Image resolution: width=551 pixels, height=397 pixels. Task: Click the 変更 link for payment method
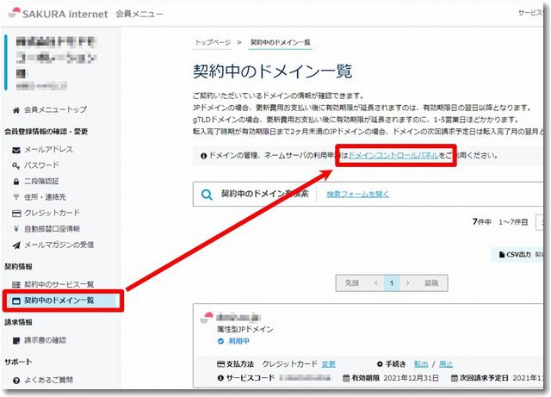click(329, 363)
